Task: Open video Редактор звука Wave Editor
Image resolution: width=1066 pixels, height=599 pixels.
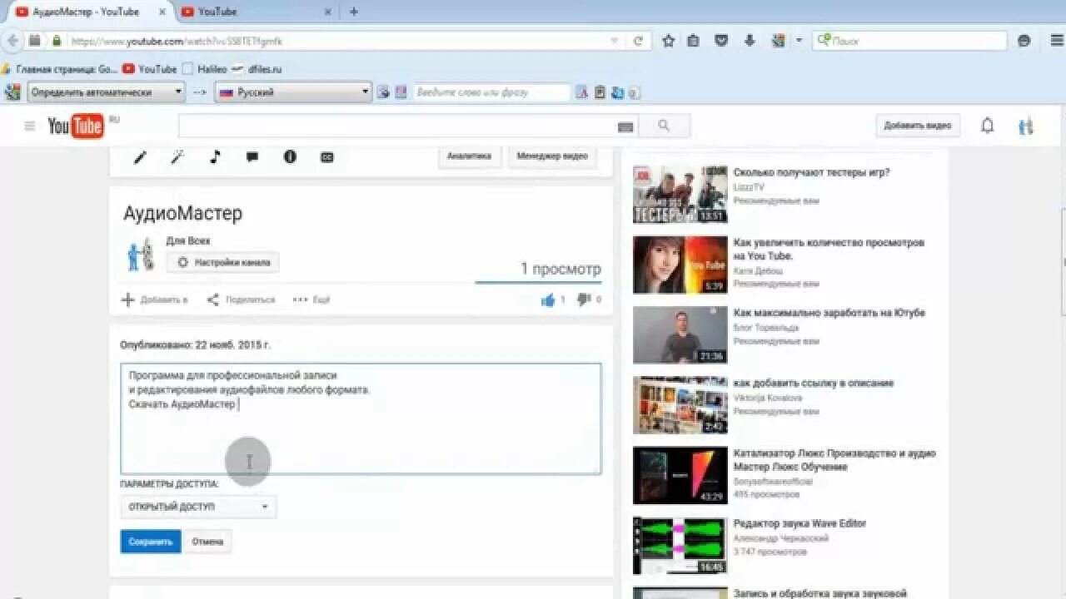Action: (x=799, y=523)
